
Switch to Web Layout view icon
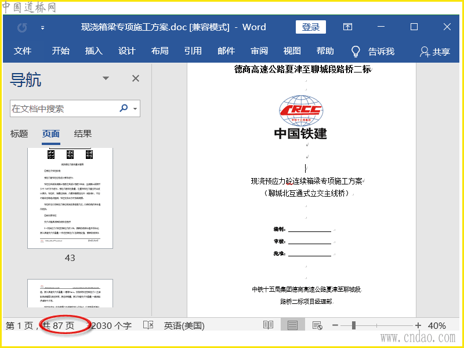coord(317,325)
